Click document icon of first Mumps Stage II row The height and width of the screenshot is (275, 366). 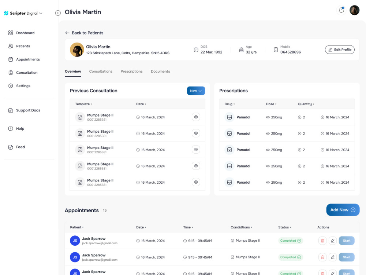coord(80,117)
